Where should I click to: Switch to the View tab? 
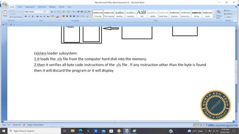click(x=69, y=7)
